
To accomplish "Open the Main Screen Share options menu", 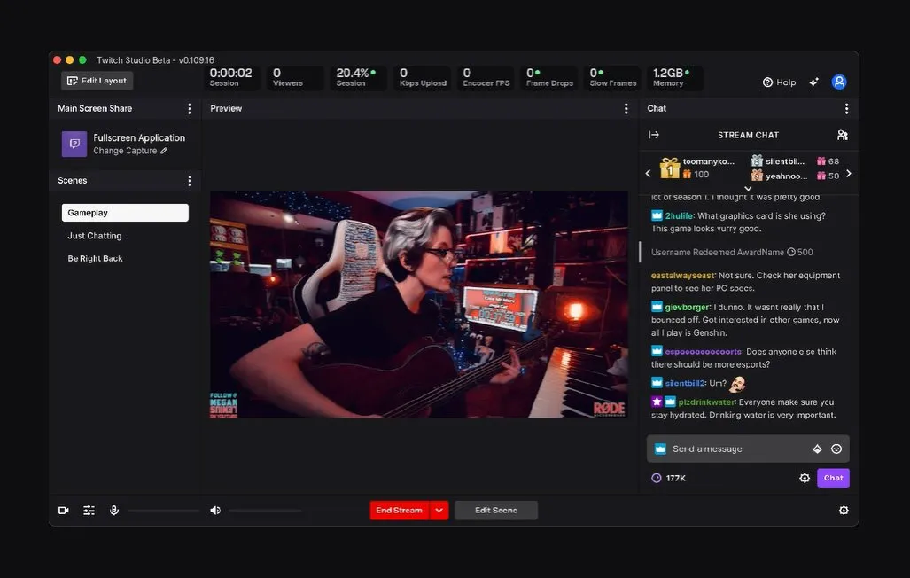I will click(189, 108).
